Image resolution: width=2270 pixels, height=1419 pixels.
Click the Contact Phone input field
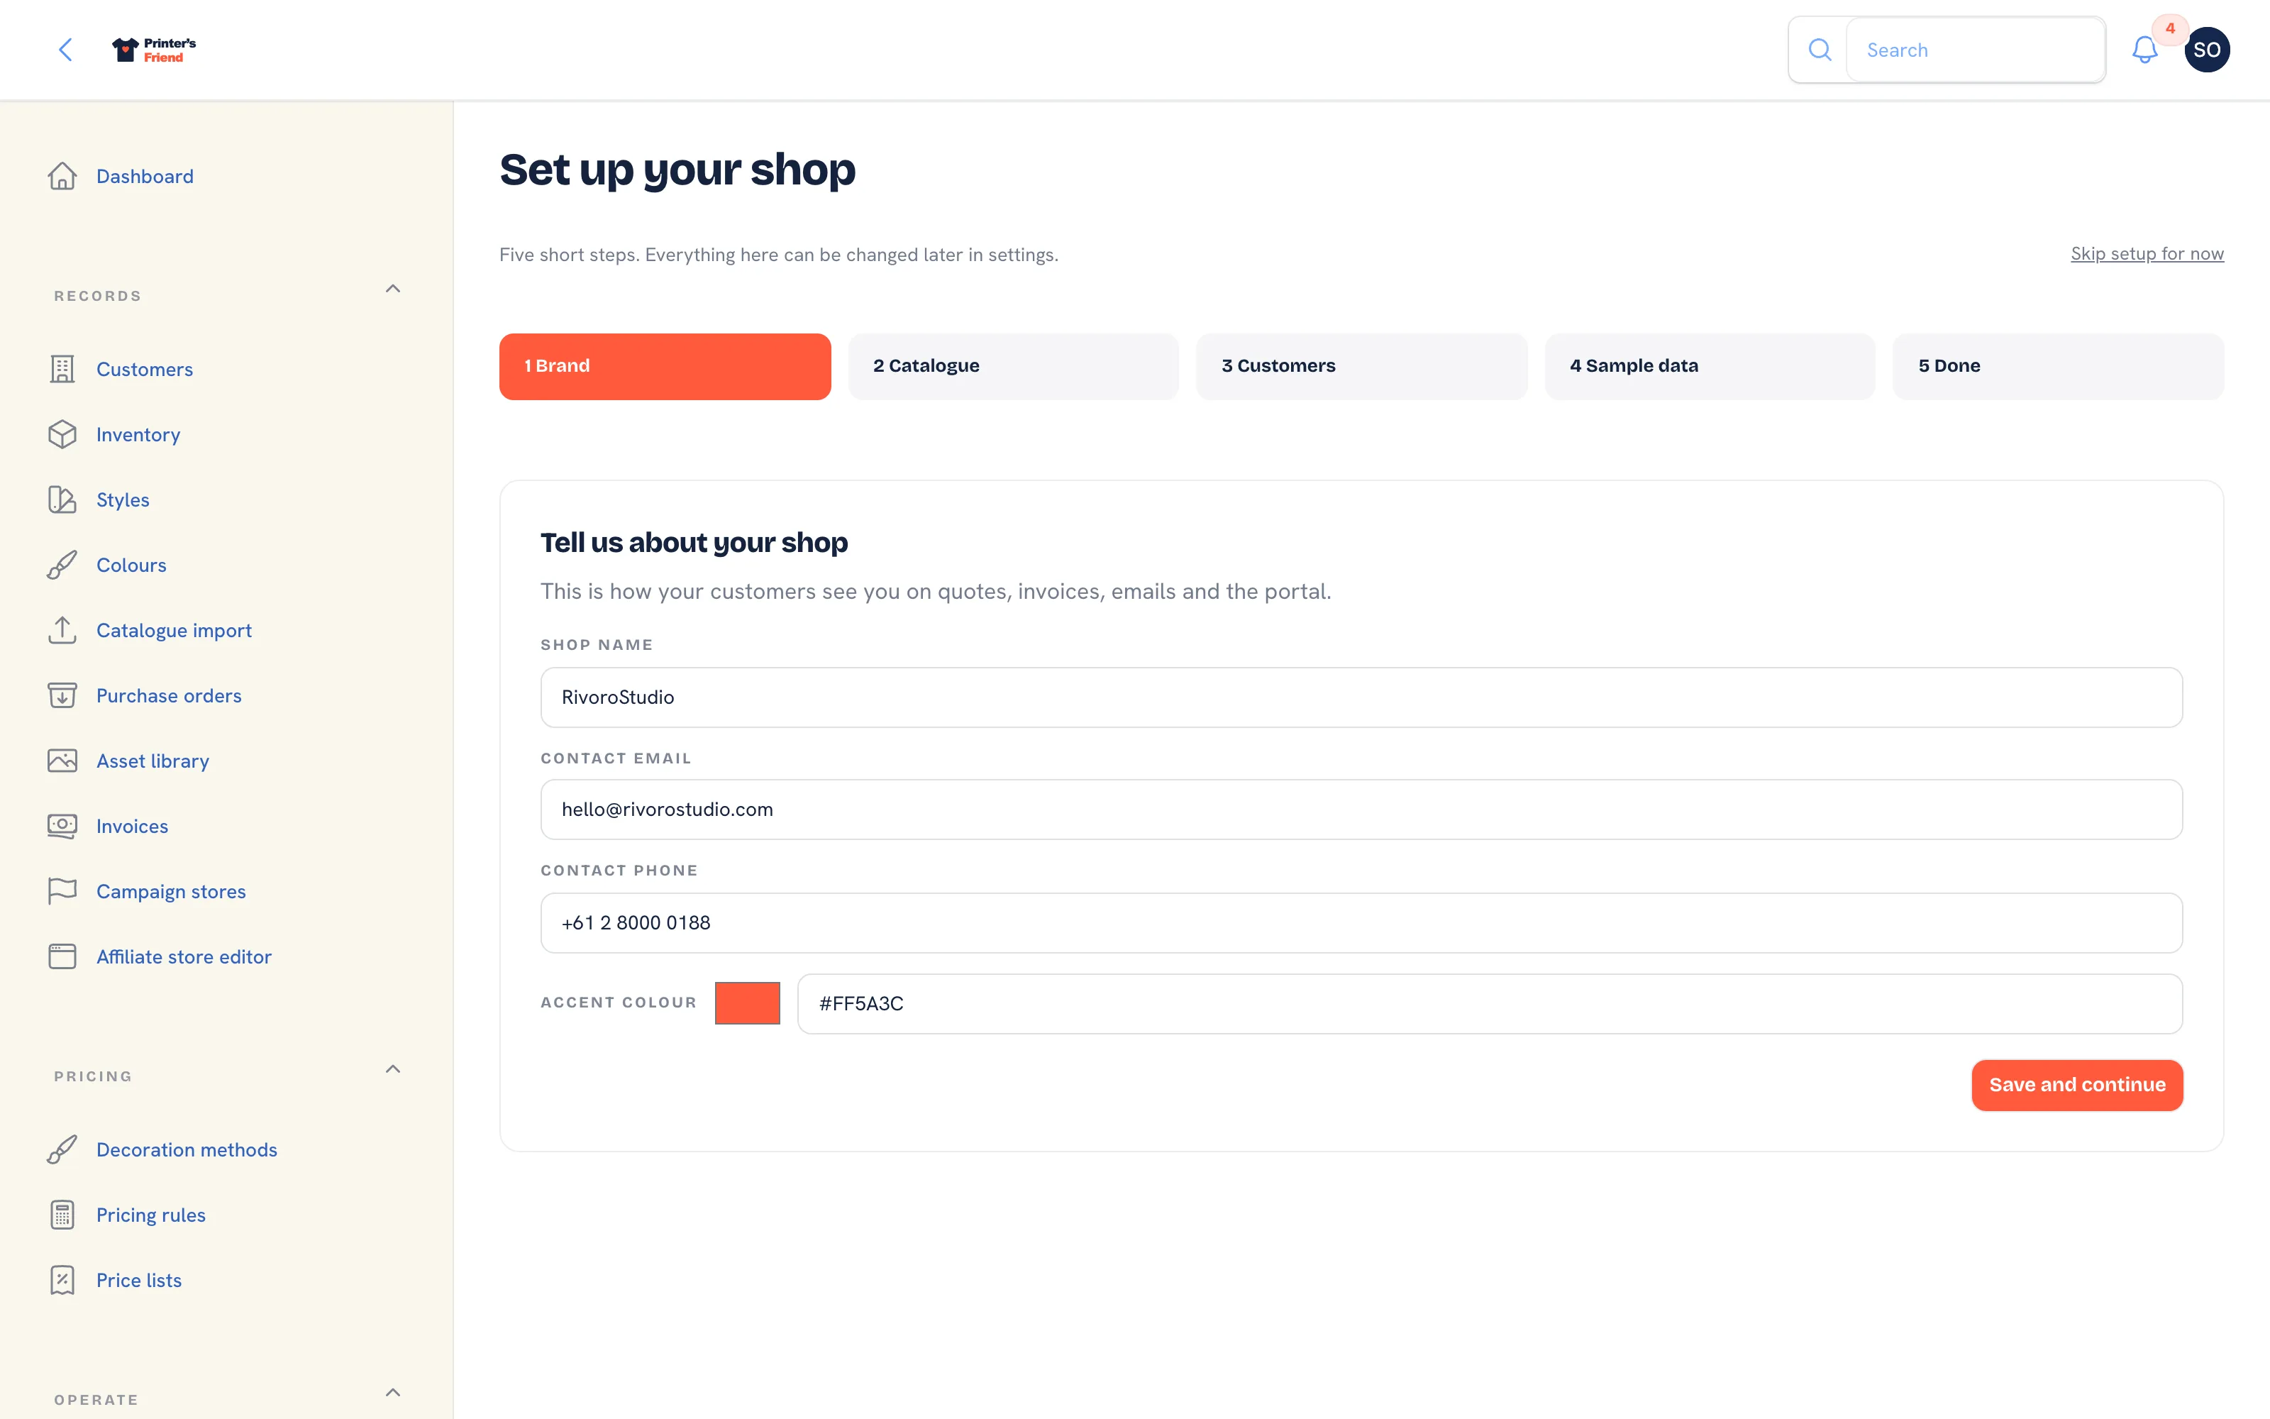click(x=1362, y=922)
